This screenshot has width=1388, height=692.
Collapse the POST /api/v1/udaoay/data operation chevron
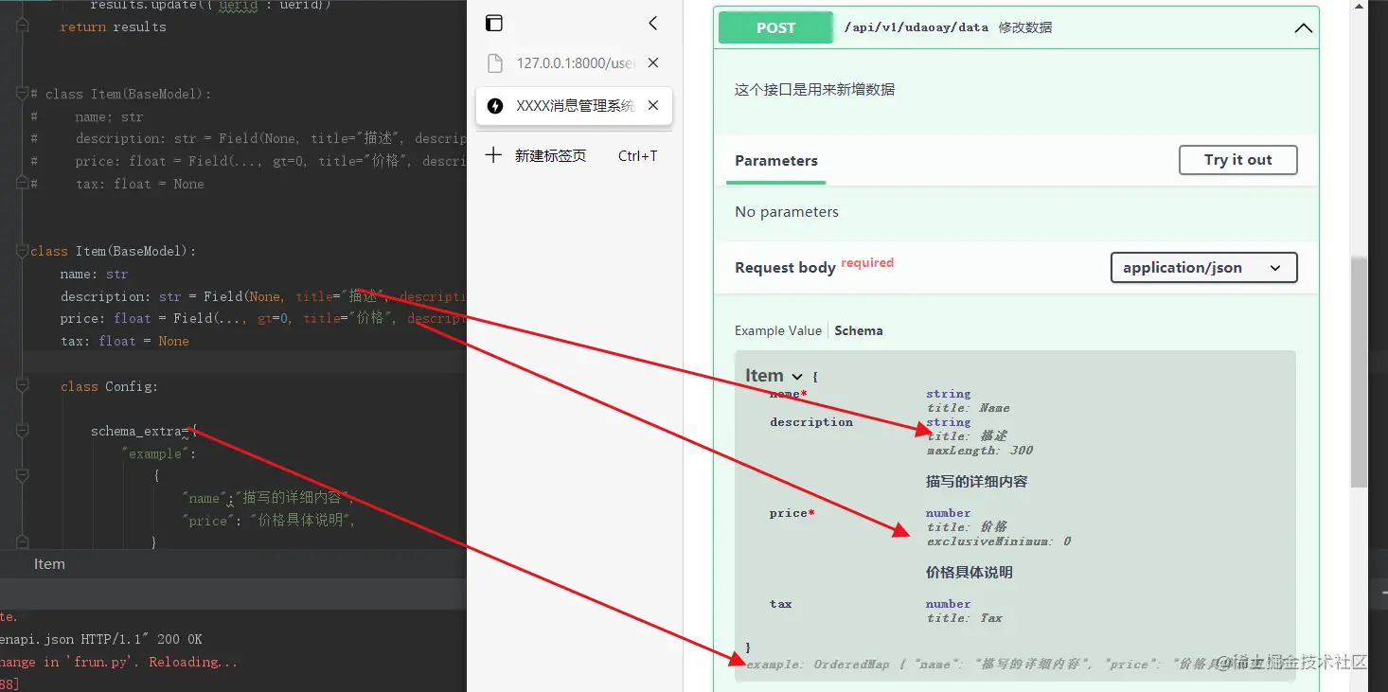1303,28
